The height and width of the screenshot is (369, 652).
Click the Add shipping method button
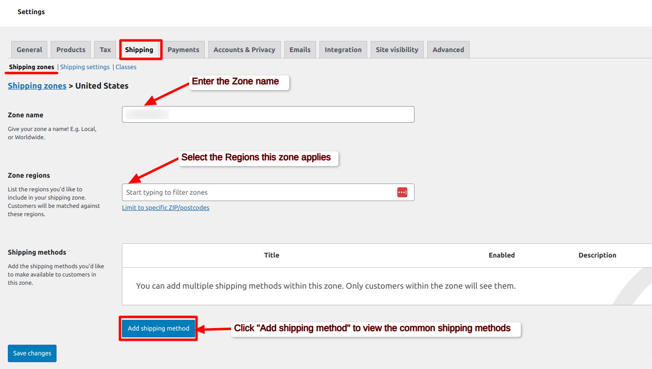pyautogui.click(x=158, y=328)
